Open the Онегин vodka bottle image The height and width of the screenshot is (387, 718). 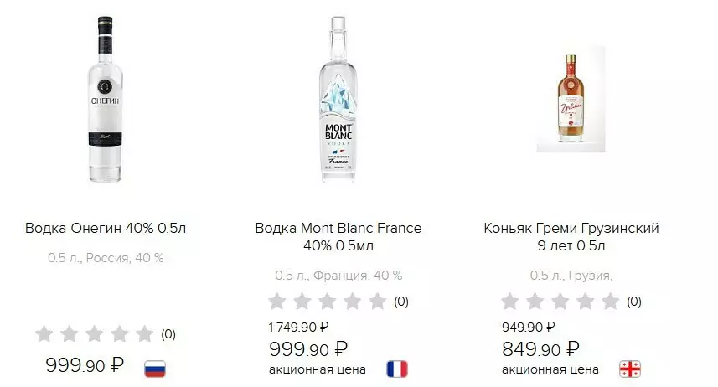(106, 100)
